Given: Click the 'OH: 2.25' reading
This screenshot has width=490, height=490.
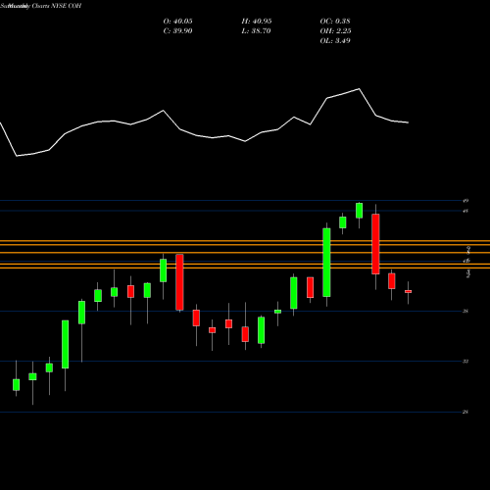Looking at the screenshot, I should coord(335,31).
